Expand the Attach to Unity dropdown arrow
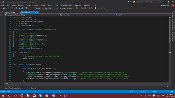Screen dimensions: 175x98 click(73, 8)
